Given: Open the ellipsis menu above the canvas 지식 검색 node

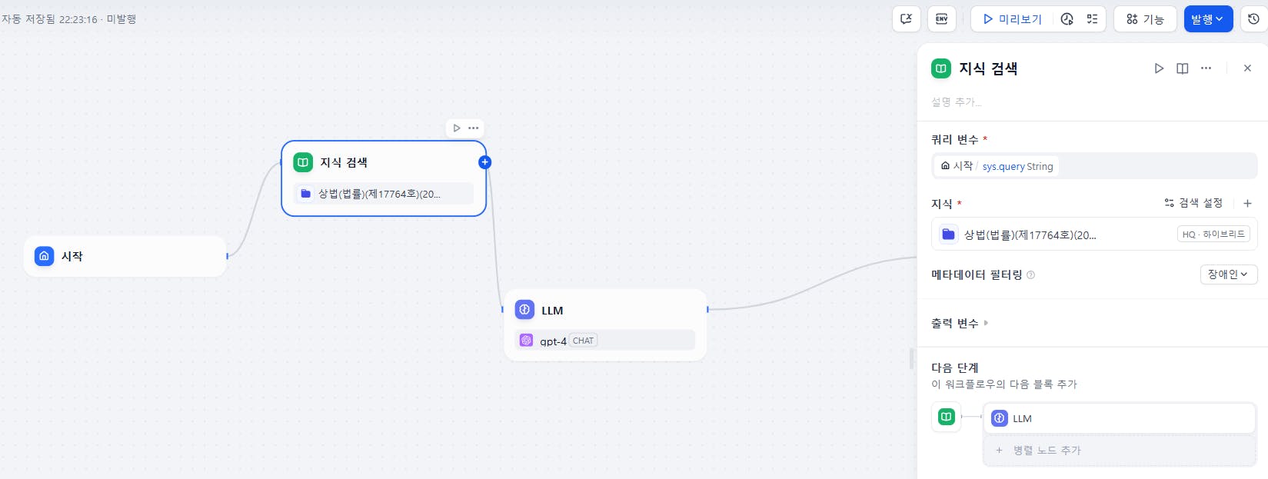Looking at the screenshot, I should [474, 128].
